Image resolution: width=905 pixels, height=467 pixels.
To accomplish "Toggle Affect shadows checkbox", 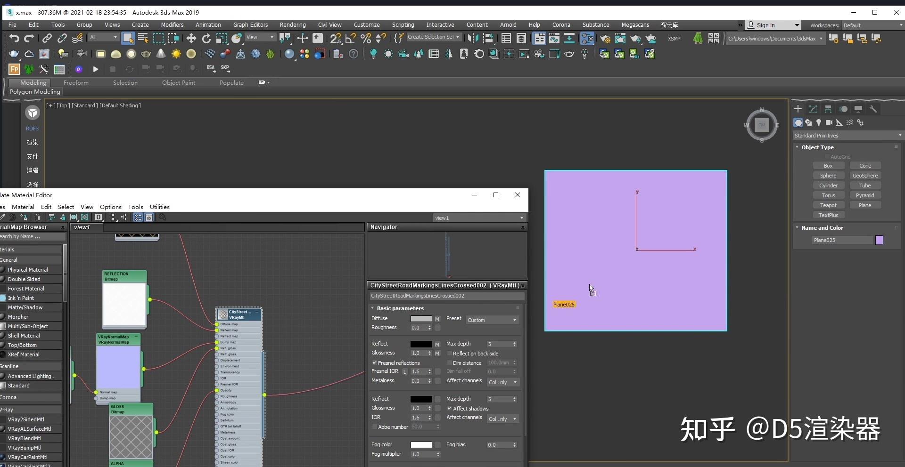I will tap(450, 409).
